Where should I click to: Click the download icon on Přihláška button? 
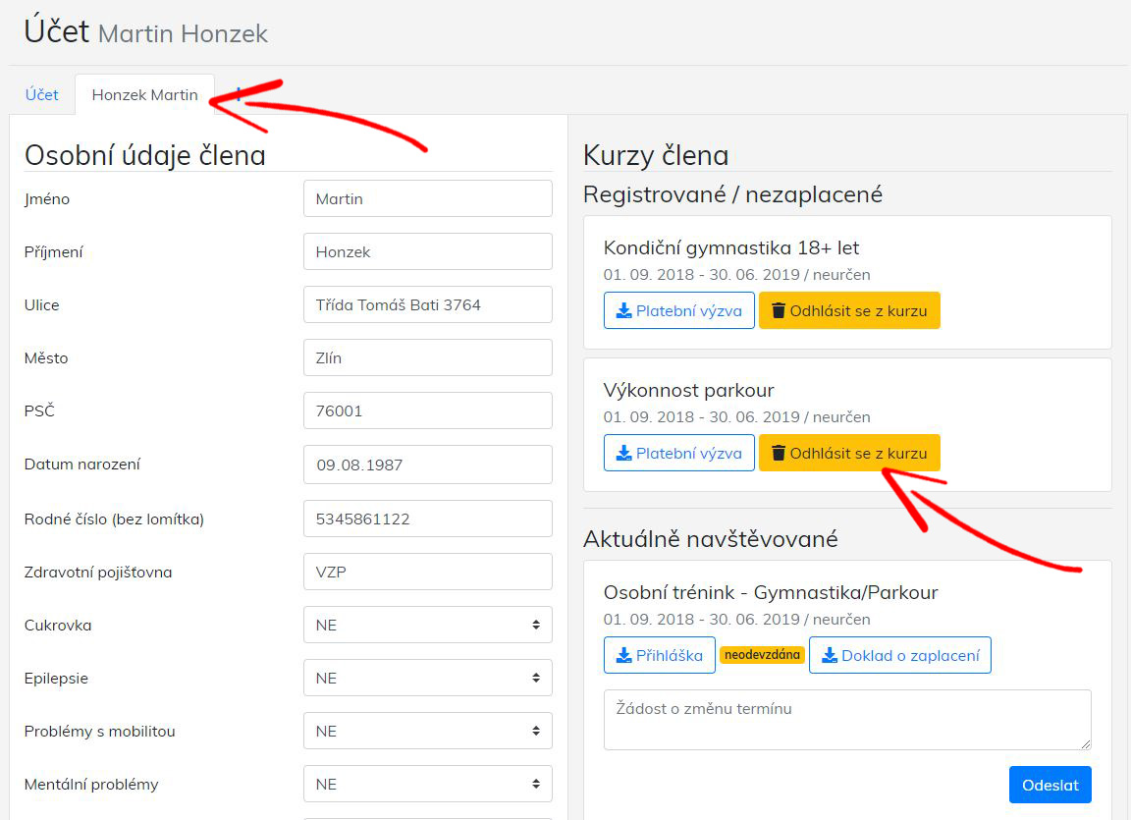[623, 656]
